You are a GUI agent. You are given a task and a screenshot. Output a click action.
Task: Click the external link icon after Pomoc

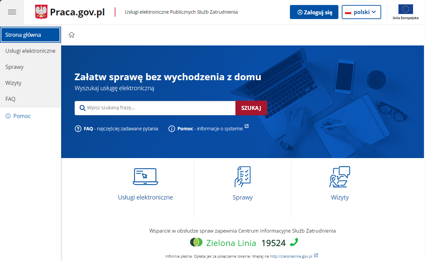247,126
